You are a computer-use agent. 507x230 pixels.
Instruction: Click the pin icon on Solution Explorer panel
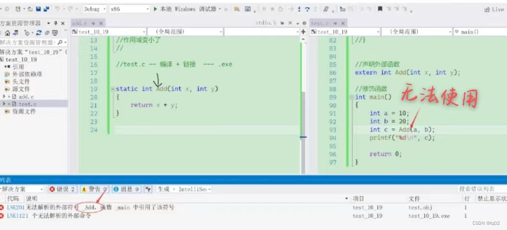click(56, 23)
